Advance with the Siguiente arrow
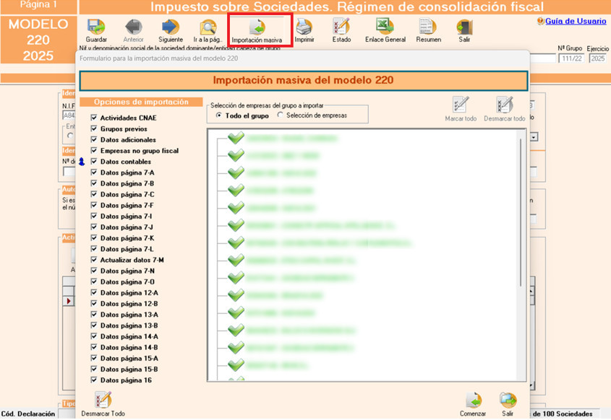Viewport: 611px width, 420px height. (x=171, y=27)
